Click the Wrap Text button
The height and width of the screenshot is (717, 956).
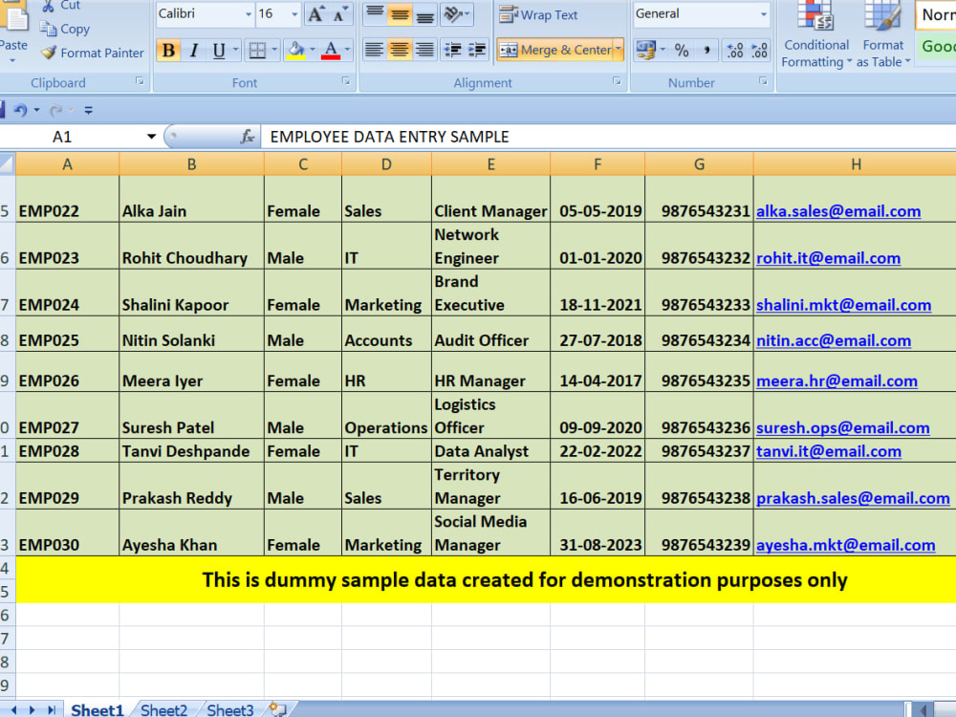coord(538,14)
